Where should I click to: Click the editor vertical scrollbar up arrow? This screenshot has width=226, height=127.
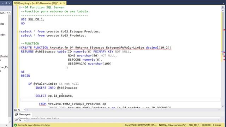pos(223,10)
